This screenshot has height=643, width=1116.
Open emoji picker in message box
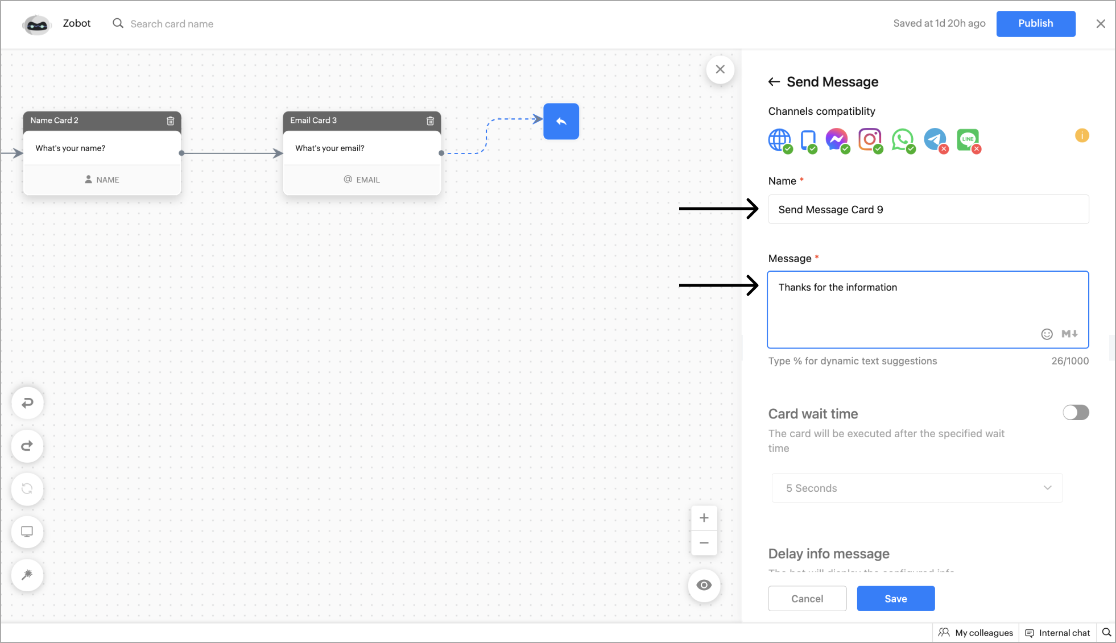(1047, 334)
